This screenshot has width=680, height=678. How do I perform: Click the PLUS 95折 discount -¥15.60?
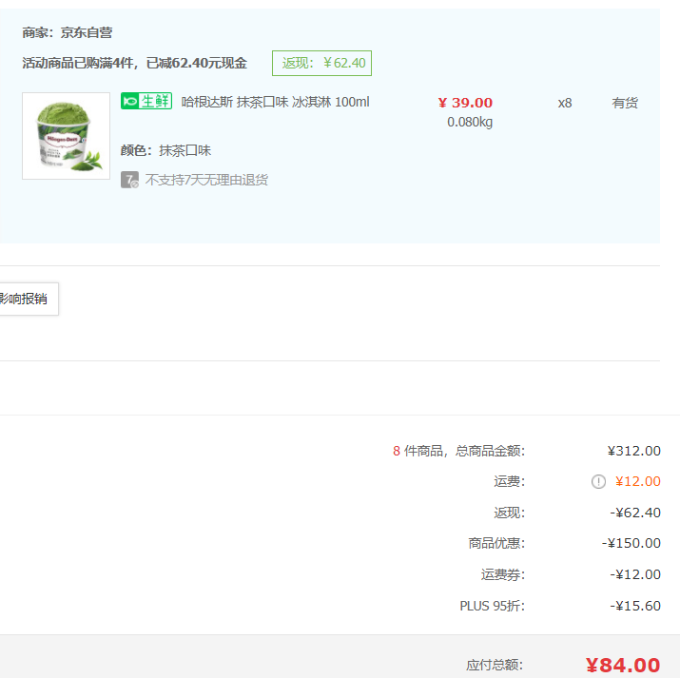(635, 606)
